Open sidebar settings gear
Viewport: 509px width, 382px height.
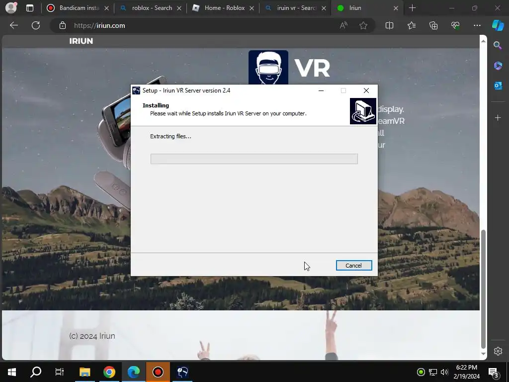(498, 351)
